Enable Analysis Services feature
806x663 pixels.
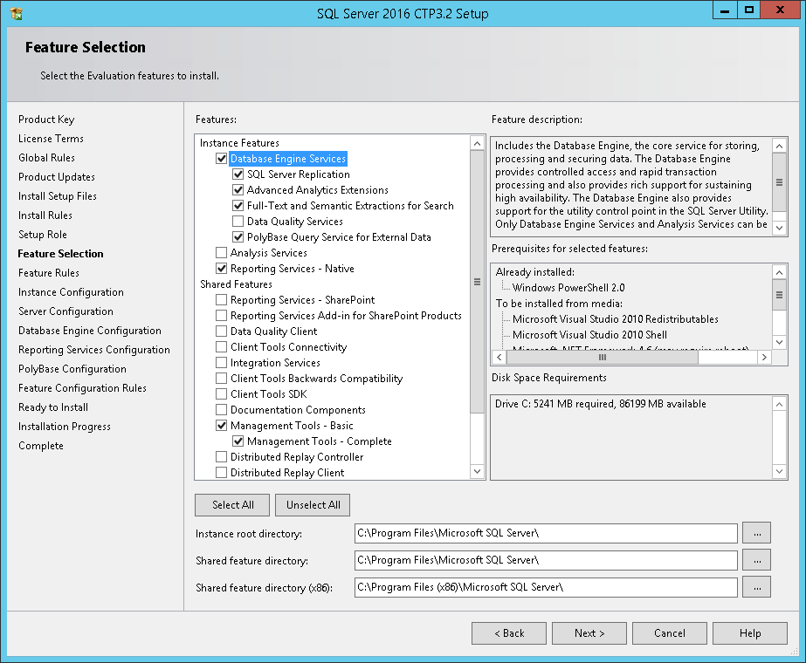coord(222,253)
